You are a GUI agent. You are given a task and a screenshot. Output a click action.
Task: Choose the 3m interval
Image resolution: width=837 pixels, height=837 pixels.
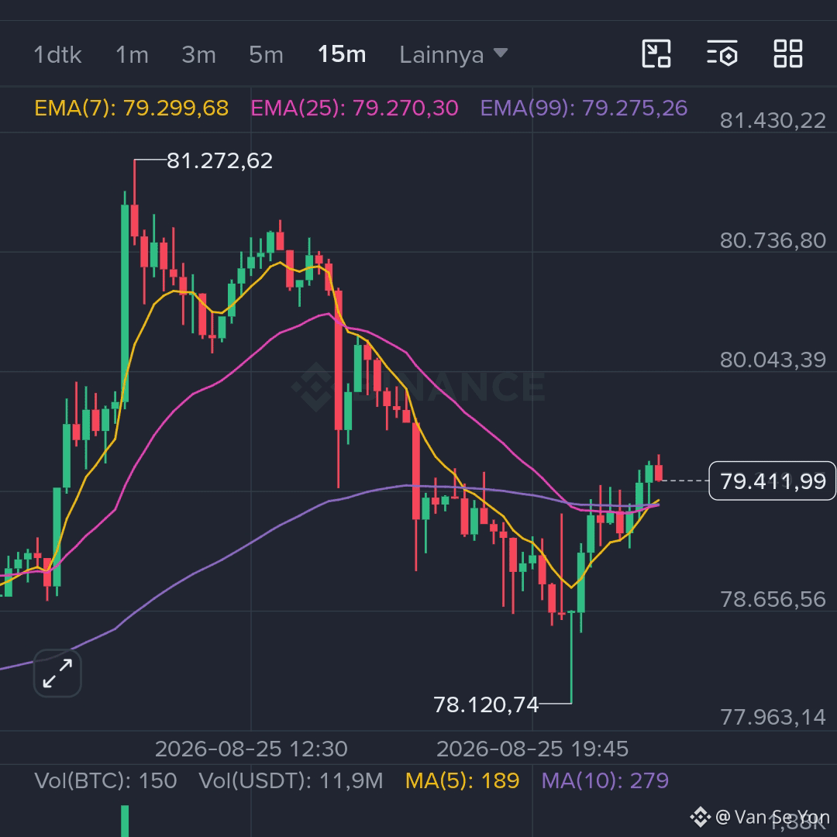pos(198,54)
